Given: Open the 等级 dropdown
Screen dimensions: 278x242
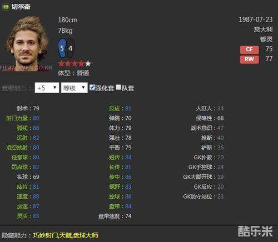Looking at the screenshot, I should click(75, 88).
